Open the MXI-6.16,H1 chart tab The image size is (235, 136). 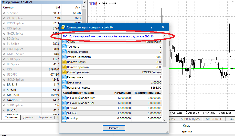pos(214,119)
